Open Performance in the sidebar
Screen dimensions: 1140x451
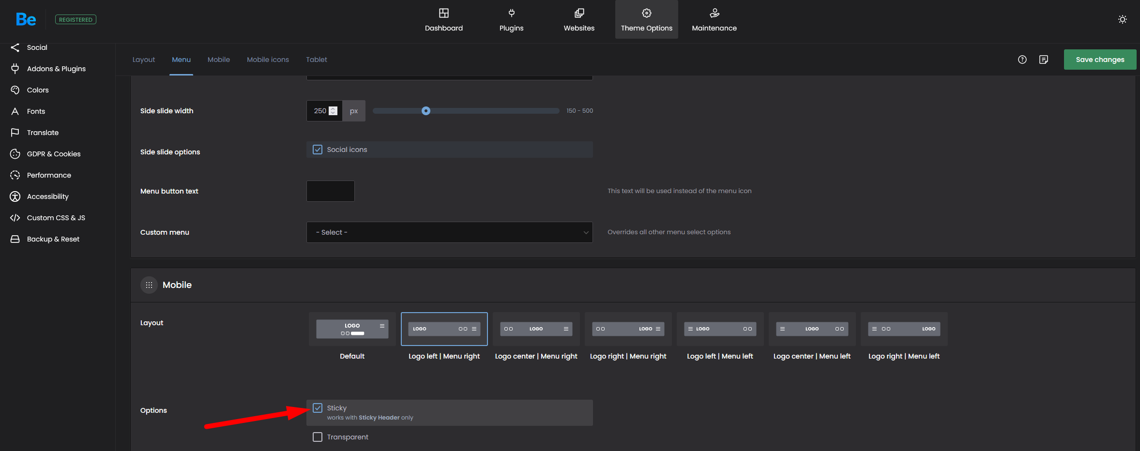(x=49, y=175)
